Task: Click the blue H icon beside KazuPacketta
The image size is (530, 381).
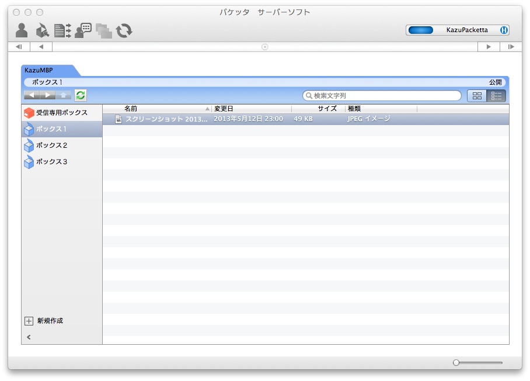Action: coord(504,30)
